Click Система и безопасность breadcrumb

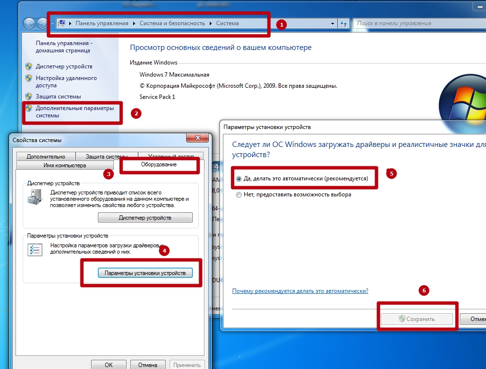(x=172, y=23)
